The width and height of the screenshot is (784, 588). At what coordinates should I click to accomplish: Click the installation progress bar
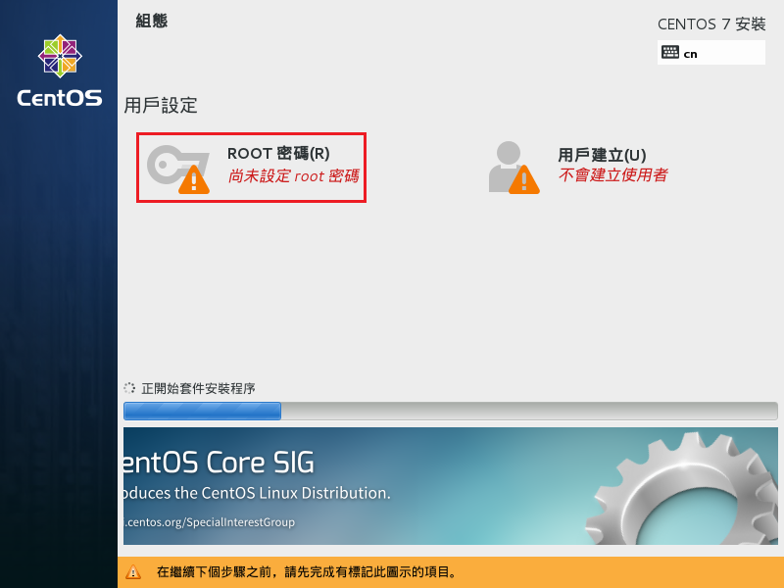(451, 411)
